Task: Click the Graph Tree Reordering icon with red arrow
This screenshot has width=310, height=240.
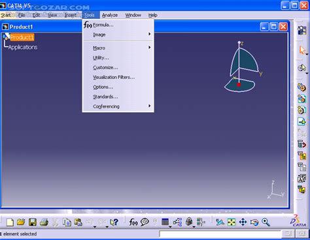Action: [302, 144]
